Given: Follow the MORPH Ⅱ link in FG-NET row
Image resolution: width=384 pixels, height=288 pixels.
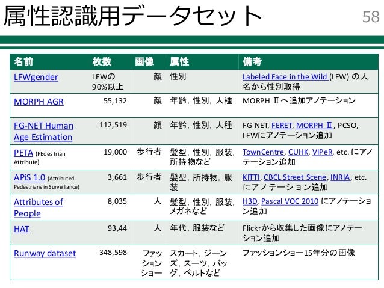Looking at the screenshot, I should point(314,126).
